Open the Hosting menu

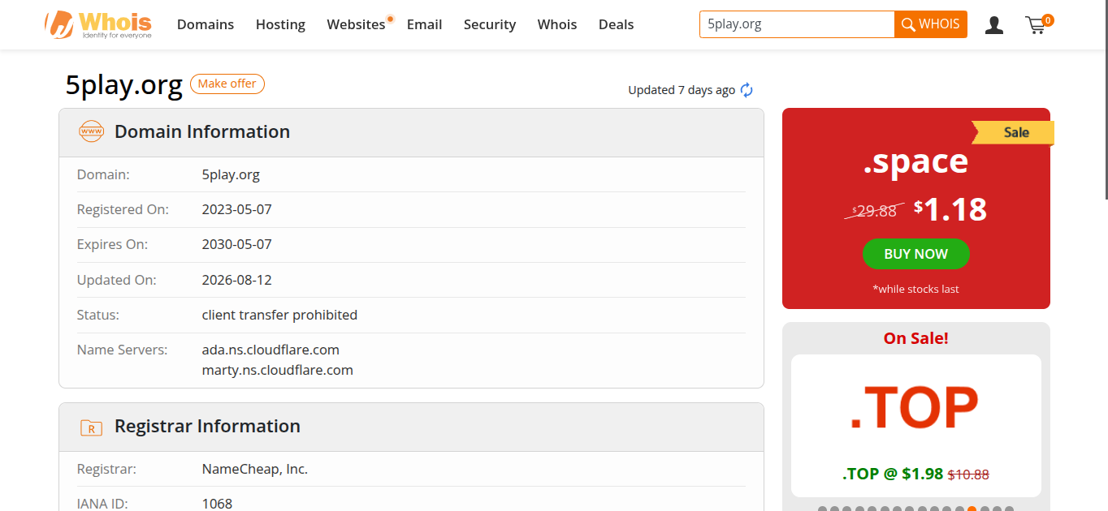point(280,24)
